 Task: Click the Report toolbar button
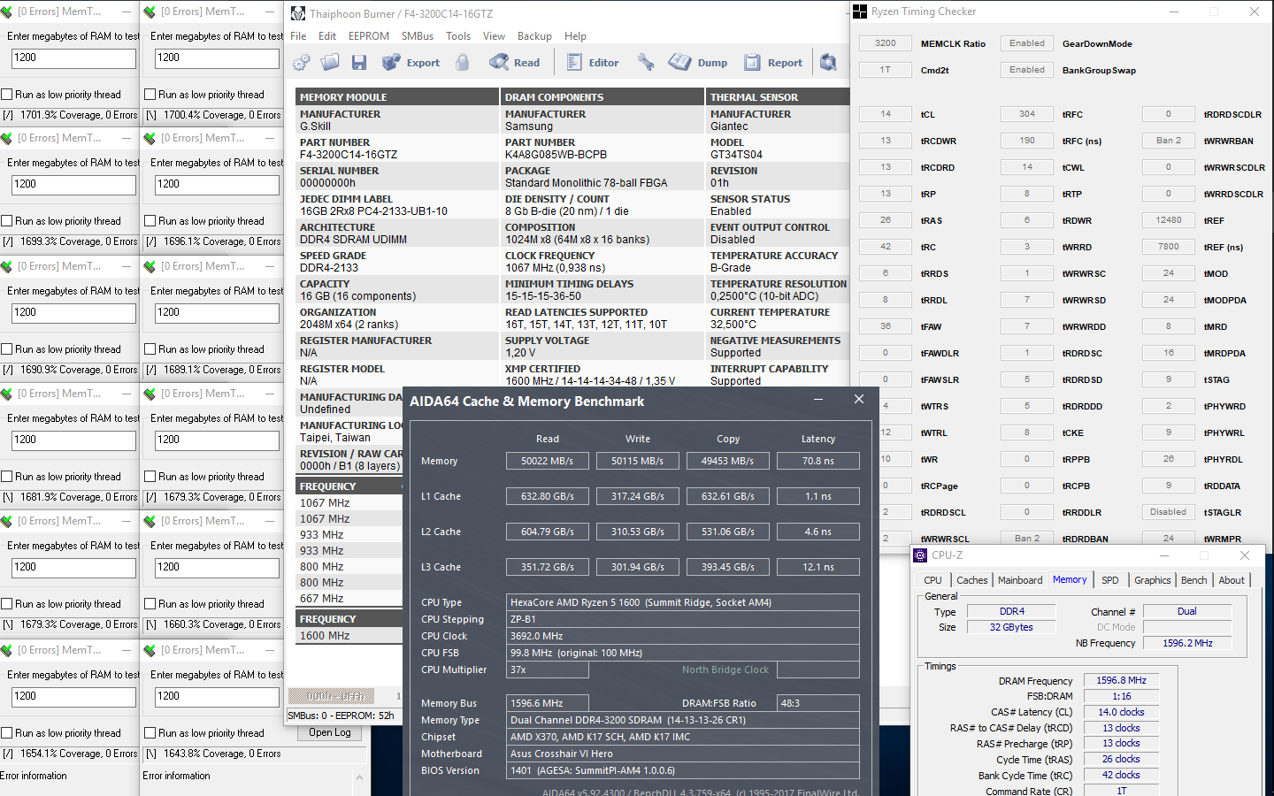[773, 63]
